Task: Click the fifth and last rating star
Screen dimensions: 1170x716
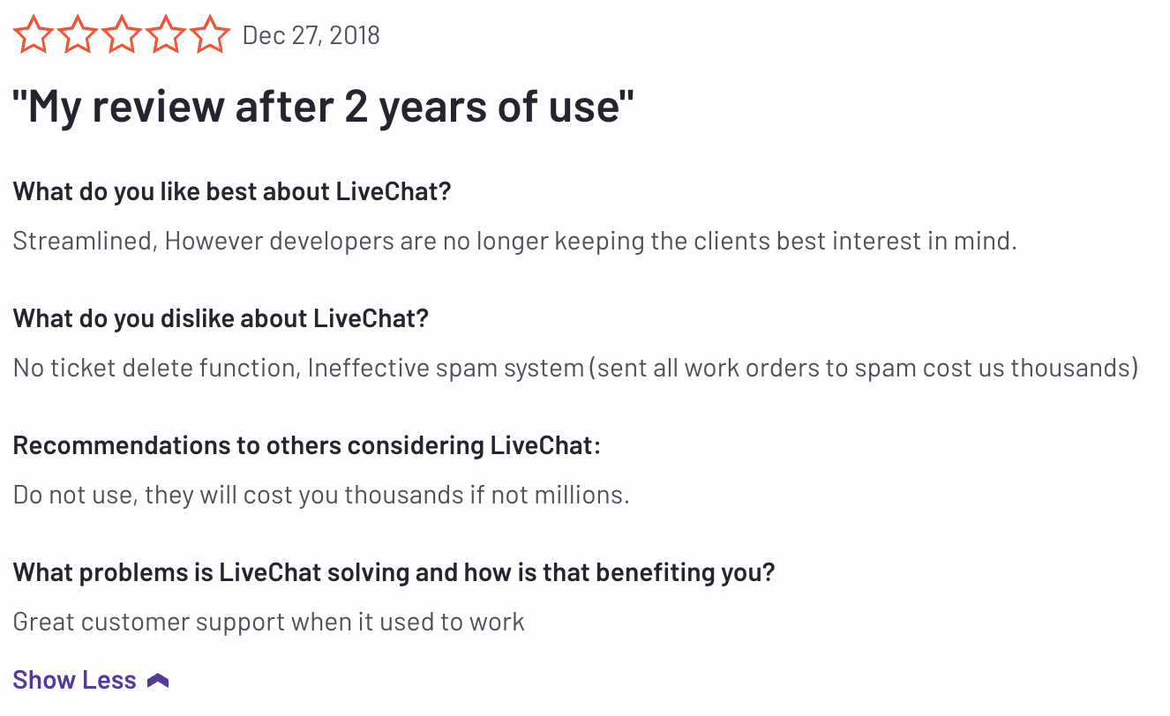Action: pyautogui.click(x=210, y=35)
